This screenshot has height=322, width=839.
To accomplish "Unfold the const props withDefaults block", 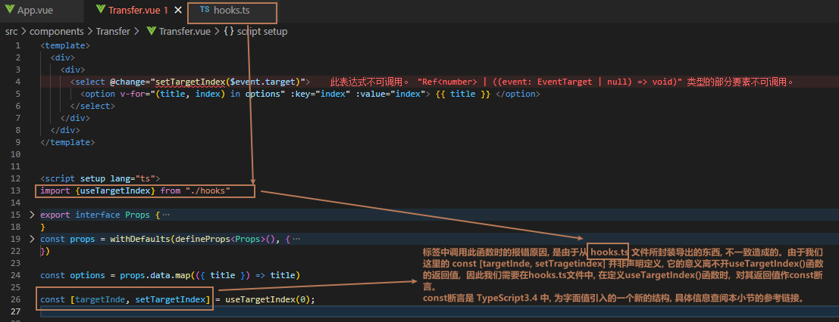I will (x=31, y=239).
